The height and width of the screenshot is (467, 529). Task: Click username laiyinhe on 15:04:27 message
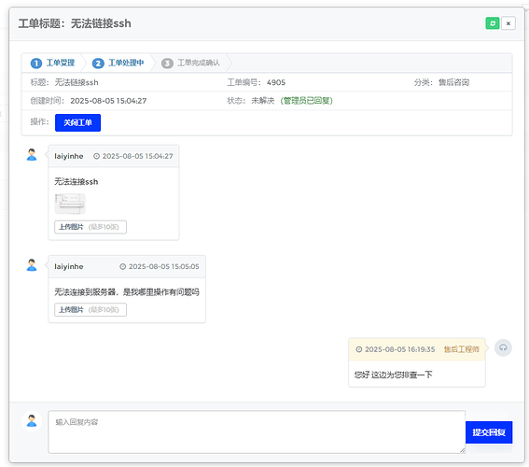(69, 156)
